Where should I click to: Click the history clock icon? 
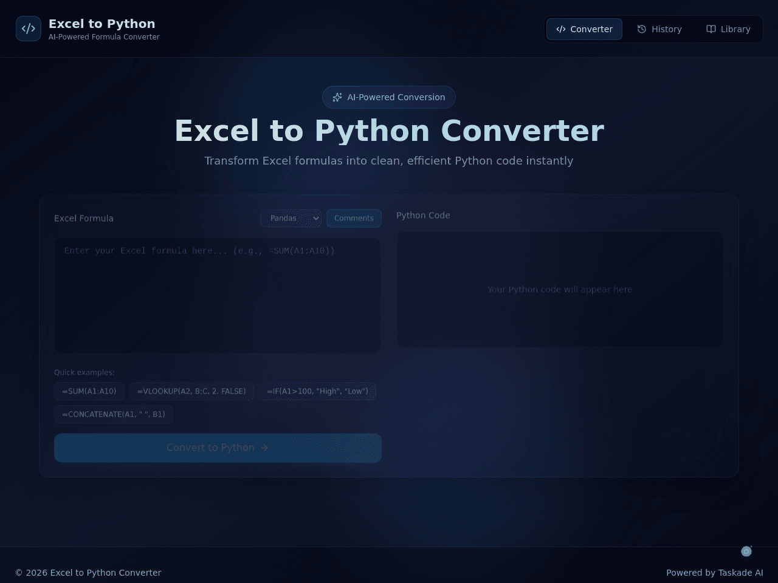(642, 29)
